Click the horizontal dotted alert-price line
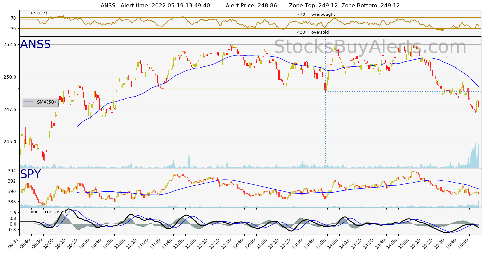 click(403, 92)
